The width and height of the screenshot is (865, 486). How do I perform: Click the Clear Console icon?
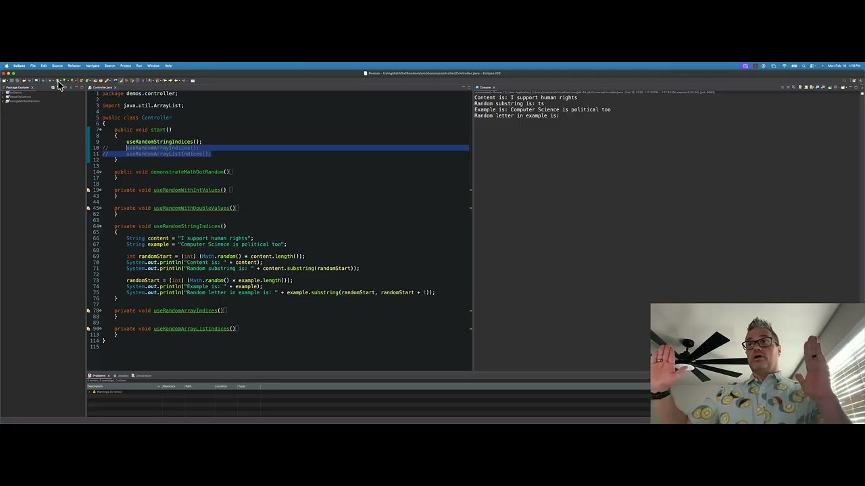(x=800, y=87)
